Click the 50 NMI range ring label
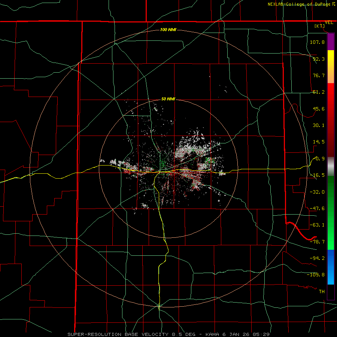Viewport: 337px width, 337px height. coord(168,99)
